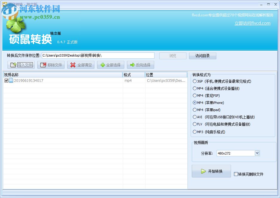Click the 访问目录 visit directory button
This screenshot has height=198, width=280.
click(x=203, y=56)
